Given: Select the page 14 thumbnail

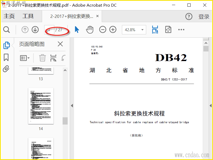Looking at the screenshot, I should tap(41, 106).
